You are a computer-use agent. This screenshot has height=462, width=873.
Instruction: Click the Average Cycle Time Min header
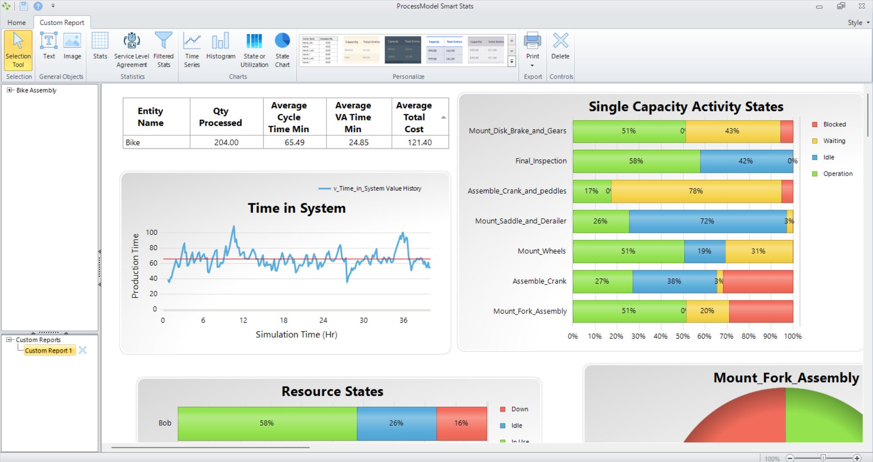tap(295, 117)
